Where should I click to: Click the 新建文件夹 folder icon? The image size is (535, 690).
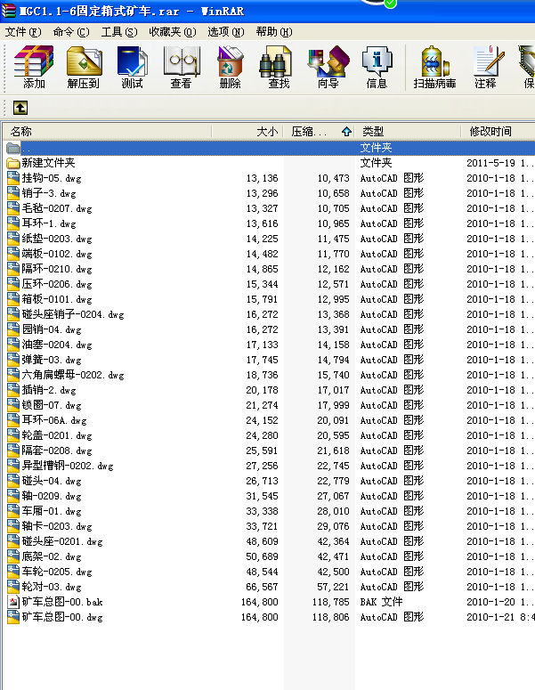pos(13,163)
